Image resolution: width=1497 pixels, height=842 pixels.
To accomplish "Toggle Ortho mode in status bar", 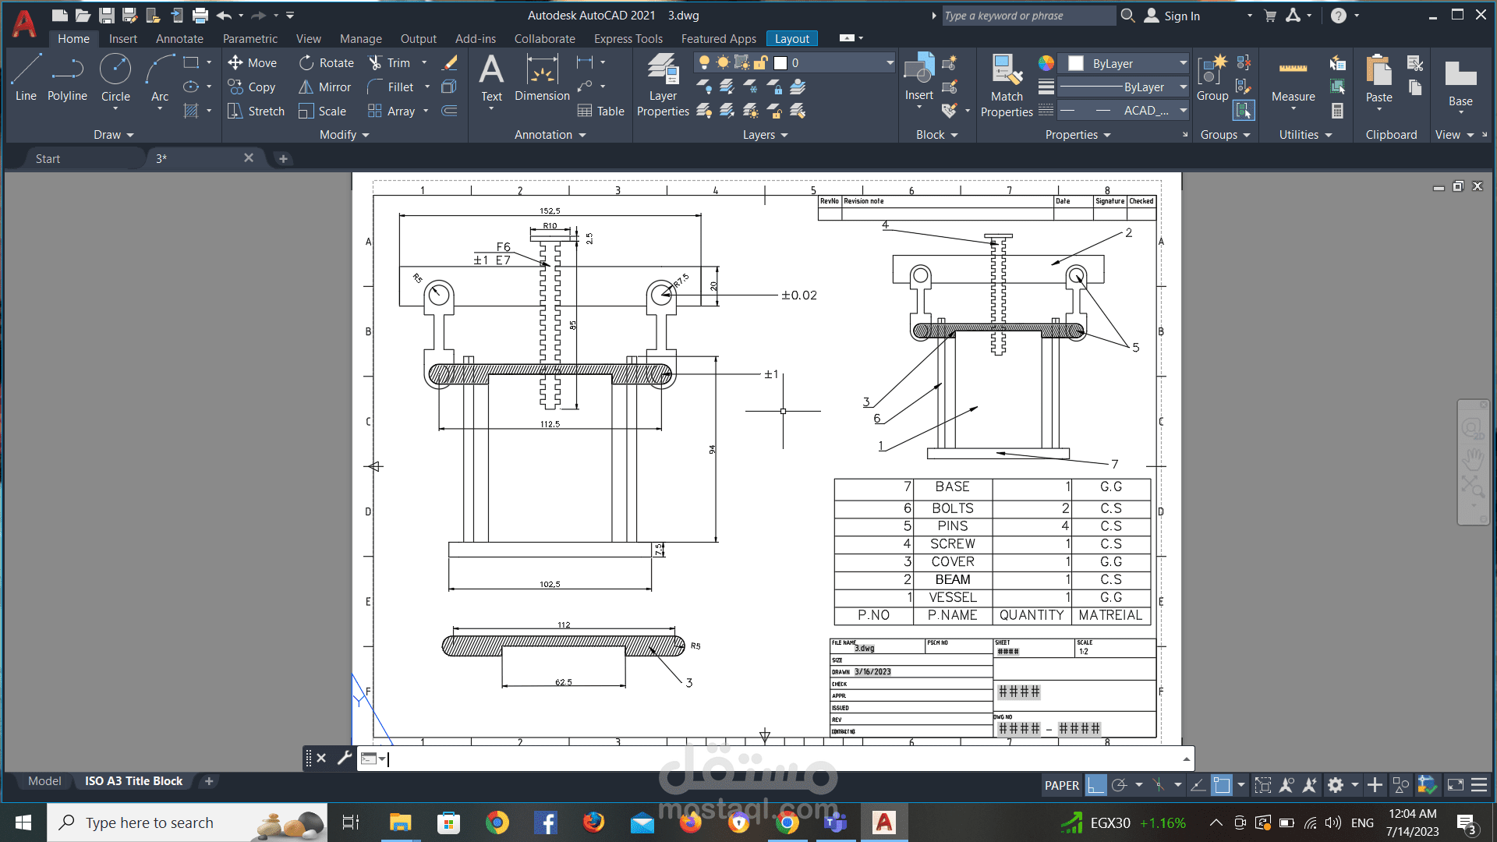I will pos(1095,785).
